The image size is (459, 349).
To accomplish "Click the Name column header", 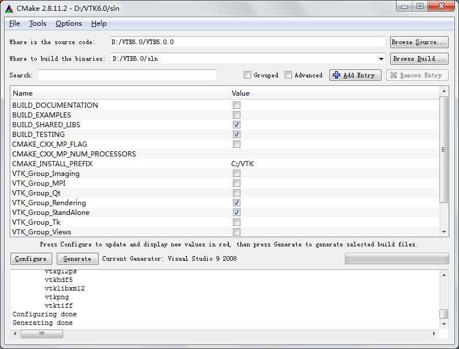I will point(120,93).
